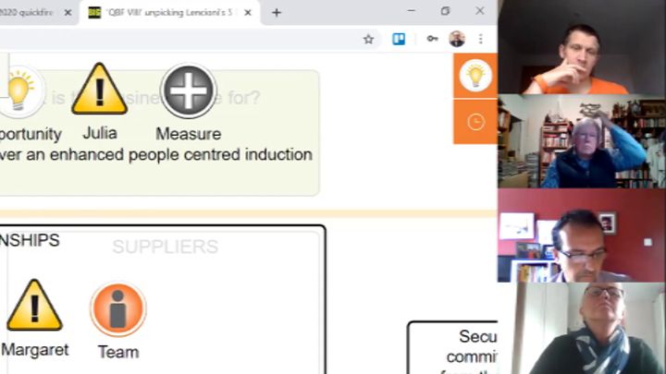The image size is (666, 374).
Task: Click the SUPPLIERS section heading
Action: (165, 247)
